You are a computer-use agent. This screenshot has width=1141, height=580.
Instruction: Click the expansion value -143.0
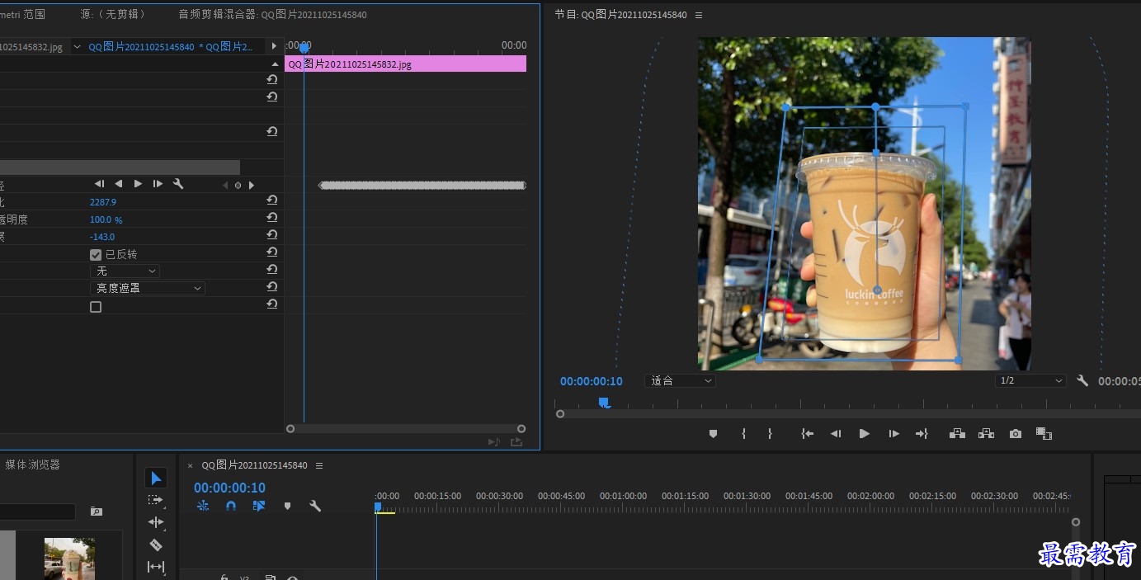[102, 237]
